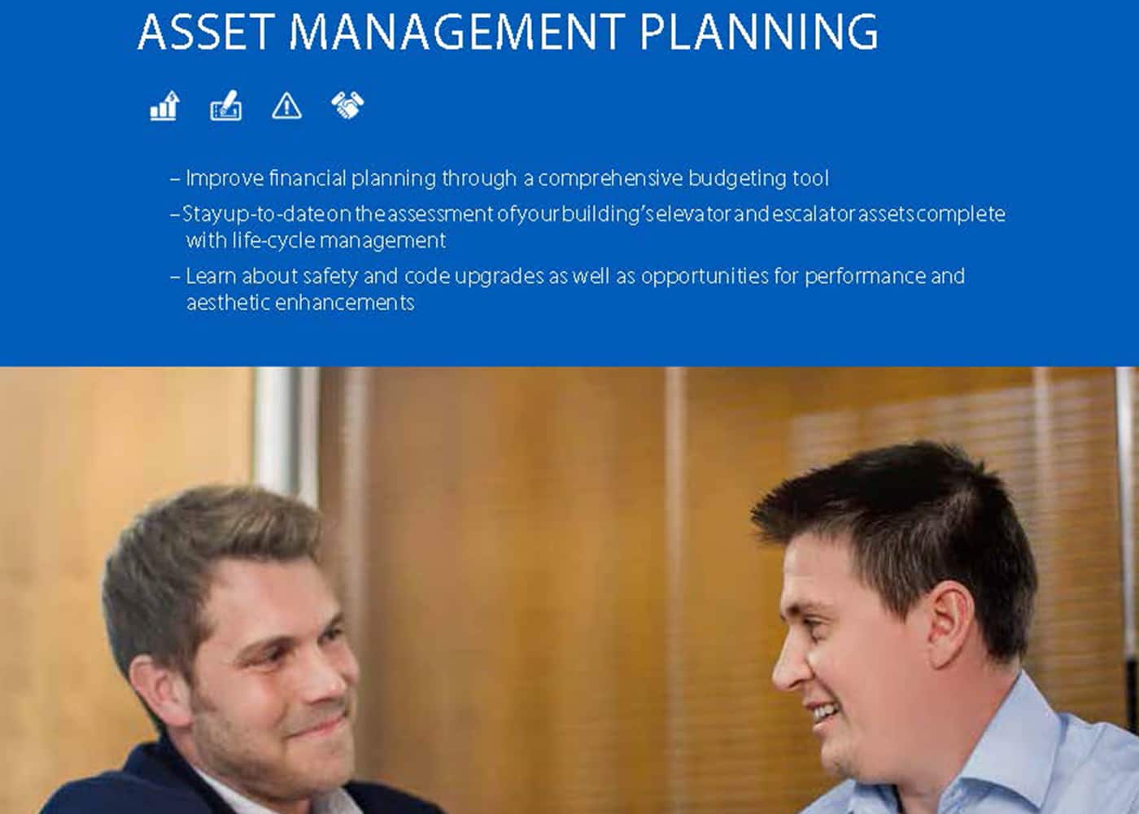Click the 'with life-cycle management' line

pos(316,241)
